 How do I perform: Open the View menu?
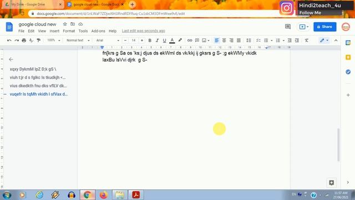click(42, 31)
